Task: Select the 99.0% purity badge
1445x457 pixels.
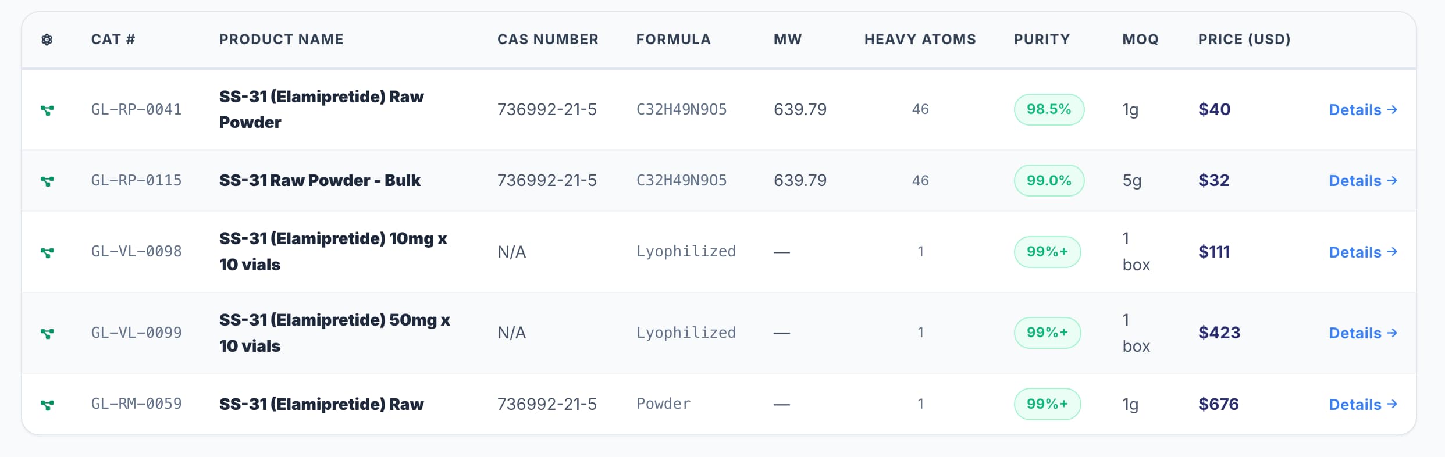Action: pyautogui.click(x=1048, y=181)
